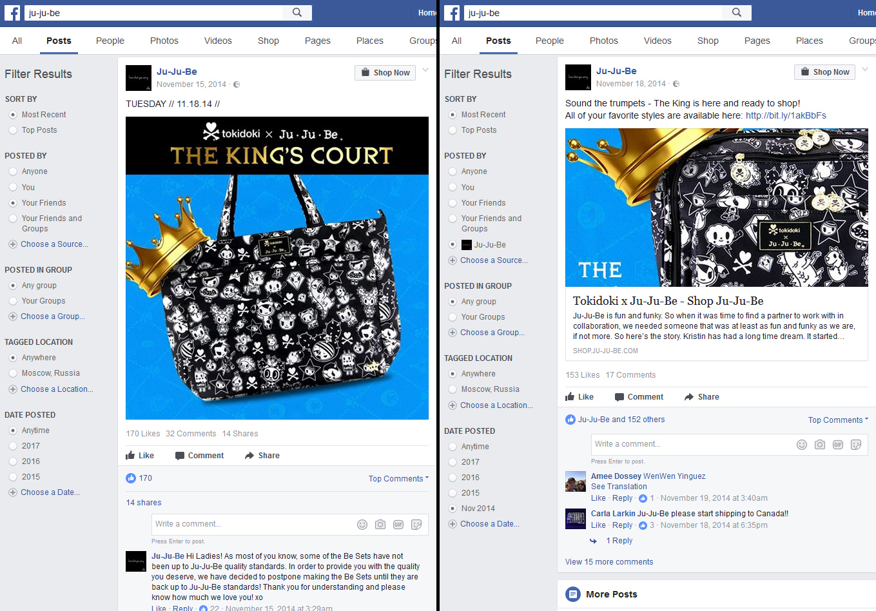Click the camera icon in the comment box under '14 shares'
This screenshot has height=611, width=876.
380,525
